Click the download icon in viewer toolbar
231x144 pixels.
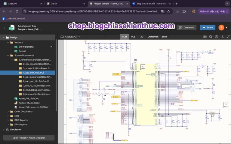click(222, 37)
